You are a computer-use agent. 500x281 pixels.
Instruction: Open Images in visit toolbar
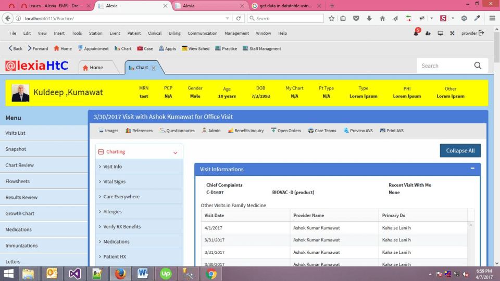pos(101,131)
